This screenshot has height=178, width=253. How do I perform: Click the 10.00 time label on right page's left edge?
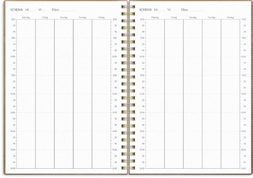point(142,57)
